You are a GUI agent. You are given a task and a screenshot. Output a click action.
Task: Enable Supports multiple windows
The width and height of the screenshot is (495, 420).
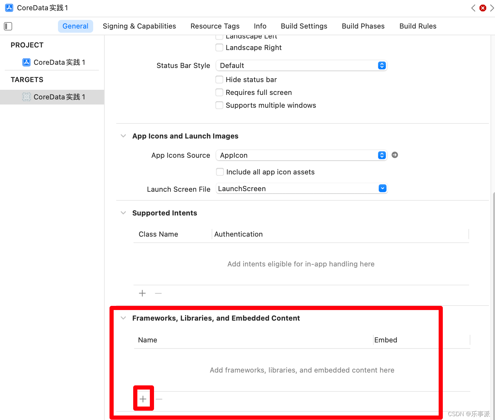pyautogui.click(x=219, y=105)
